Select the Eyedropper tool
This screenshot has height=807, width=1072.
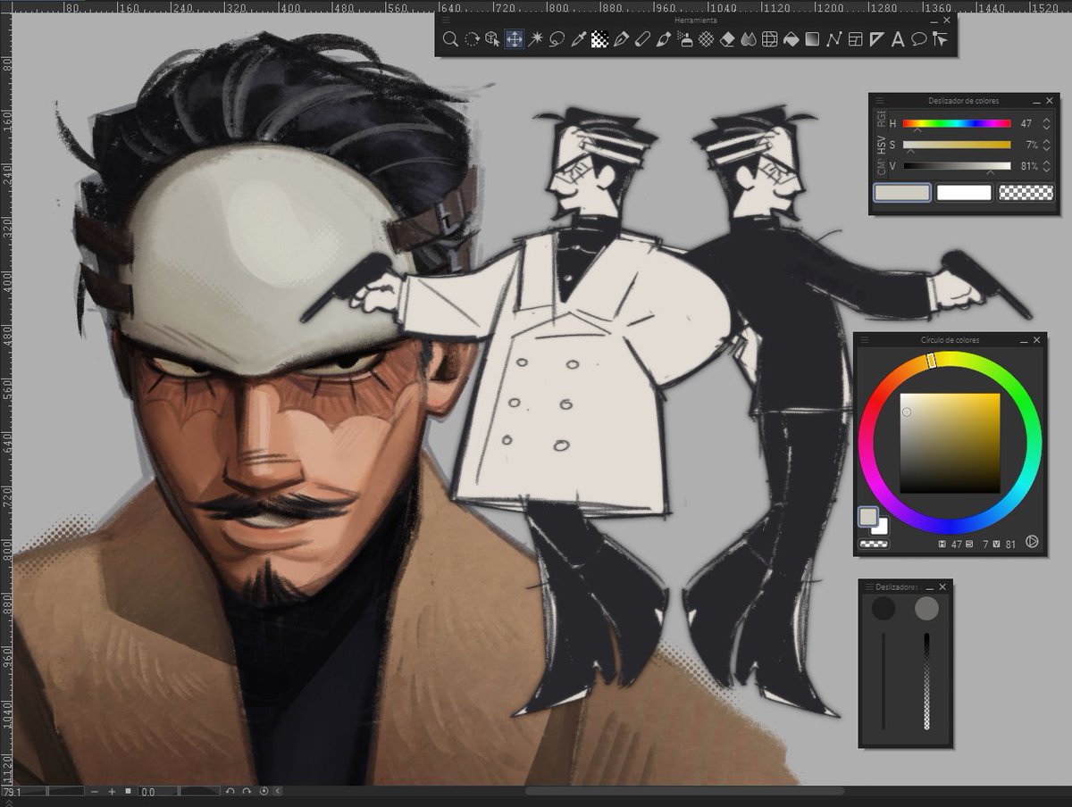[x=579, y=38]
